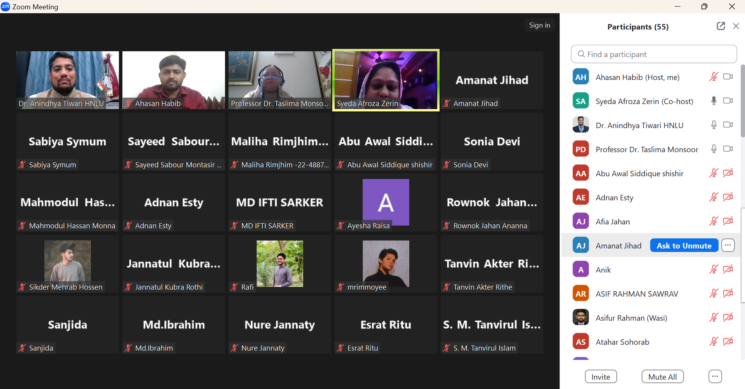745x389 pixels.
Task: Select Asifur Rahman (Wasi) in participants list
Action: [631, 318]
